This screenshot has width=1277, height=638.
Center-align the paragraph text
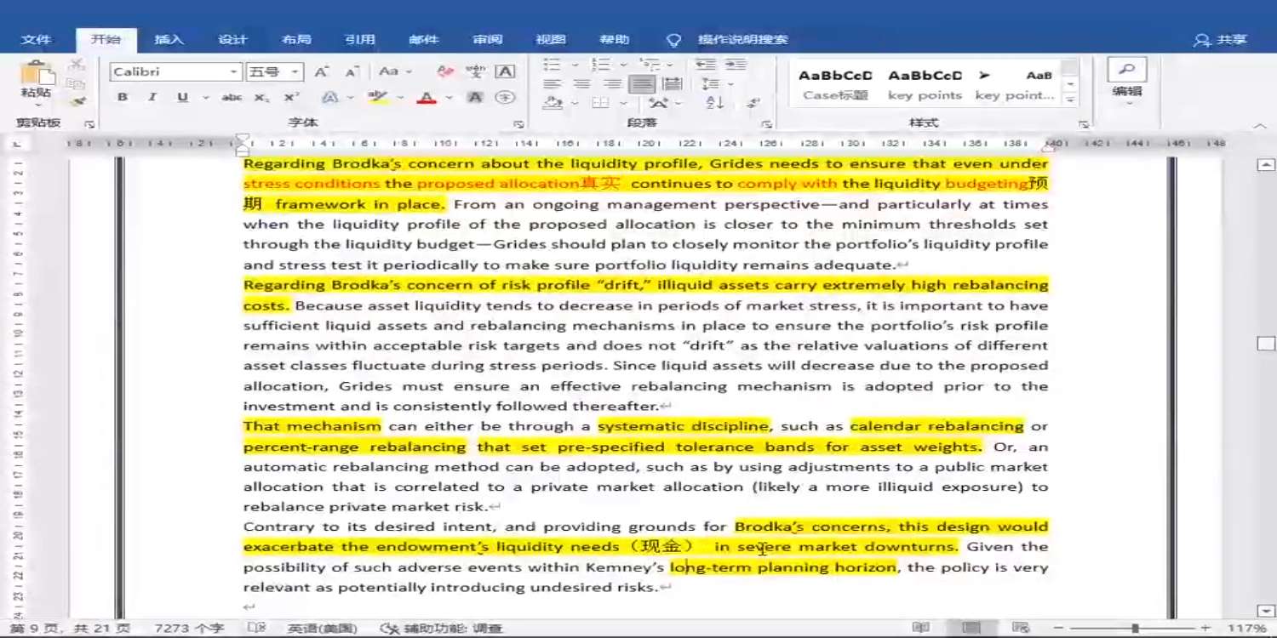[581, 84]
